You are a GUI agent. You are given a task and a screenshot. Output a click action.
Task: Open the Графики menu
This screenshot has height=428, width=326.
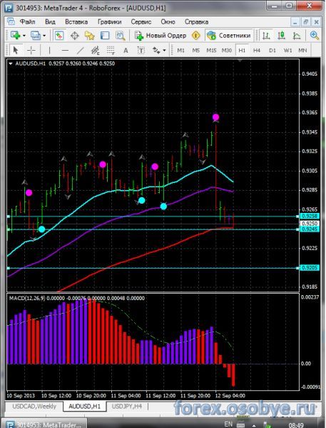pyautogui.click(x=109, y=22)
